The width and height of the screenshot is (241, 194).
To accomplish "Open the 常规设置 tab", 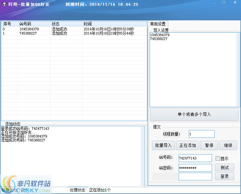I will tap(158, 24).
